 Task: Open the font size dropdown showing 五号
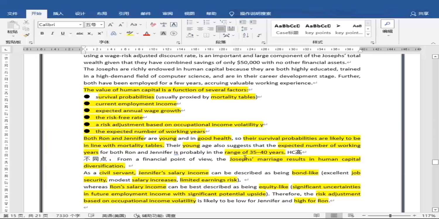click(x=101, y=25)
